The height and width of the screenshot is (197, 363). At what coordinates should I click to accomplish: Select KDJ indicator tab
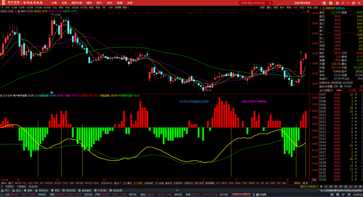tap(42, 183)
